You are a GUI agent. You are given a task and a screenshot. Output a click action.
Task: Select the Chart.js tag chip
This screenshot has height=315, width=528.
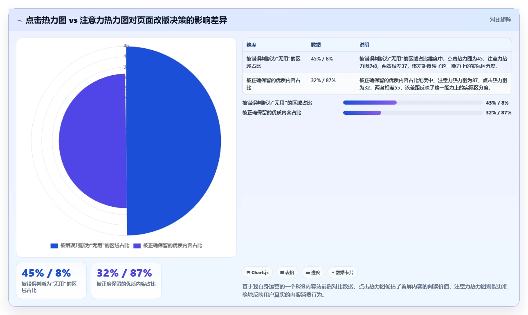point(258,273)
